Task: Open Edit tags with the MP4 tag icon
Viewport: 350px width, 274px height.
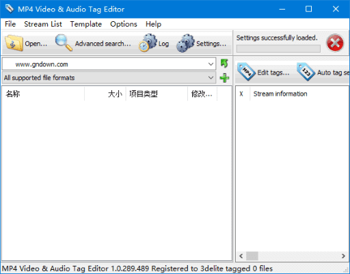Action: (263, 72)
